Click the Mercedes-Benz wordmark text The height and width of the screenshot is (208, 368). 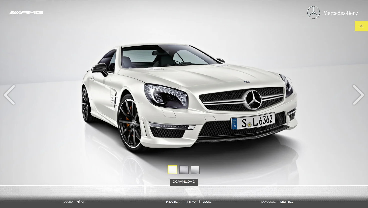(x=341, y=13)
